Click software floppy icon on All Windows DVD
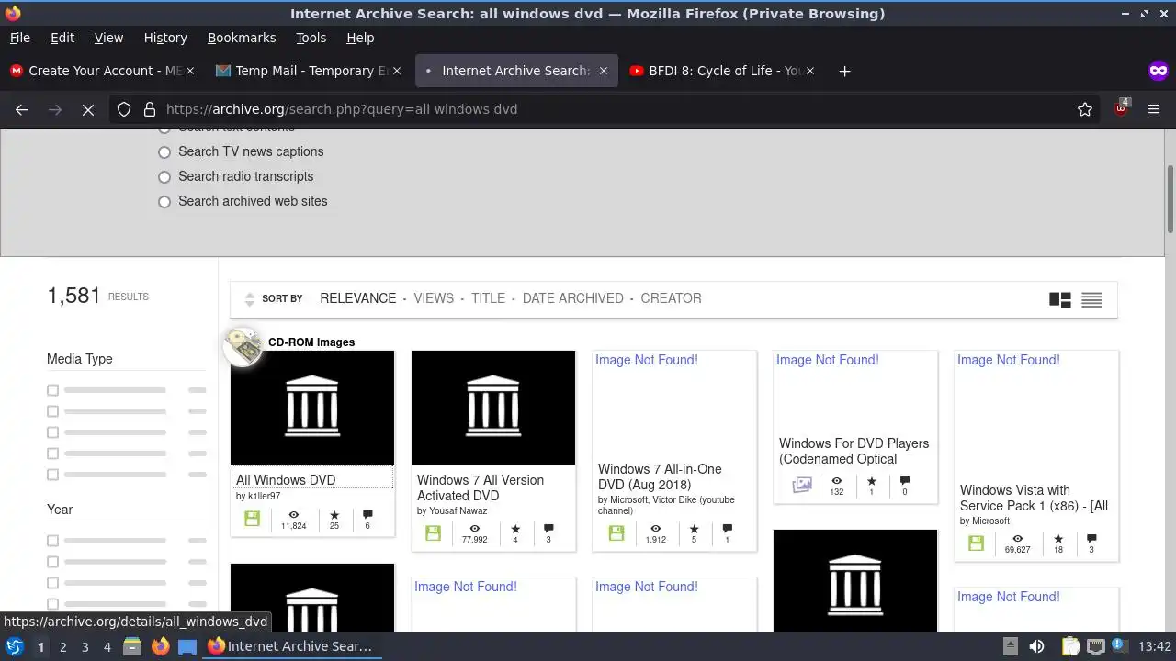This screenshot has width=1176, height=661. click(x=252, y=519)
